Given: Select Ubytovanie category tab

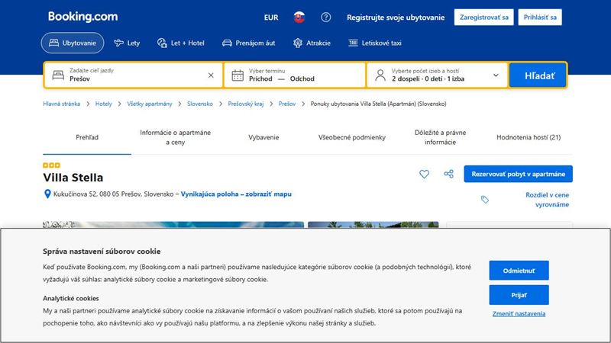Looking at the screenshot, I should [73, 43].
